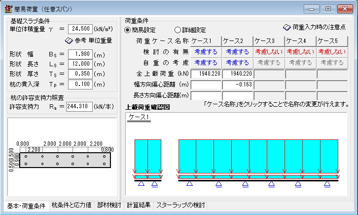Viewport: 358px width, 215px height.
Task: Click the 許容支持力 Ra field 244.310
Action: (79, 107)
